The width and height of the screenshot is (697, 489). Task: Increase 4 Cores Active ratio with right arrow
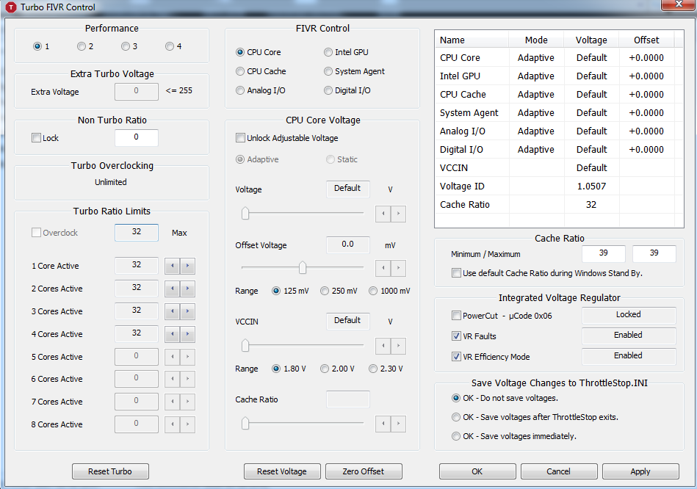[x=187, y=334]
